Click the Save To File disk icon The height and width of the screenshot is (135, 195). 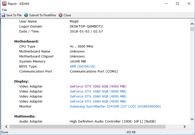(3, 15)
